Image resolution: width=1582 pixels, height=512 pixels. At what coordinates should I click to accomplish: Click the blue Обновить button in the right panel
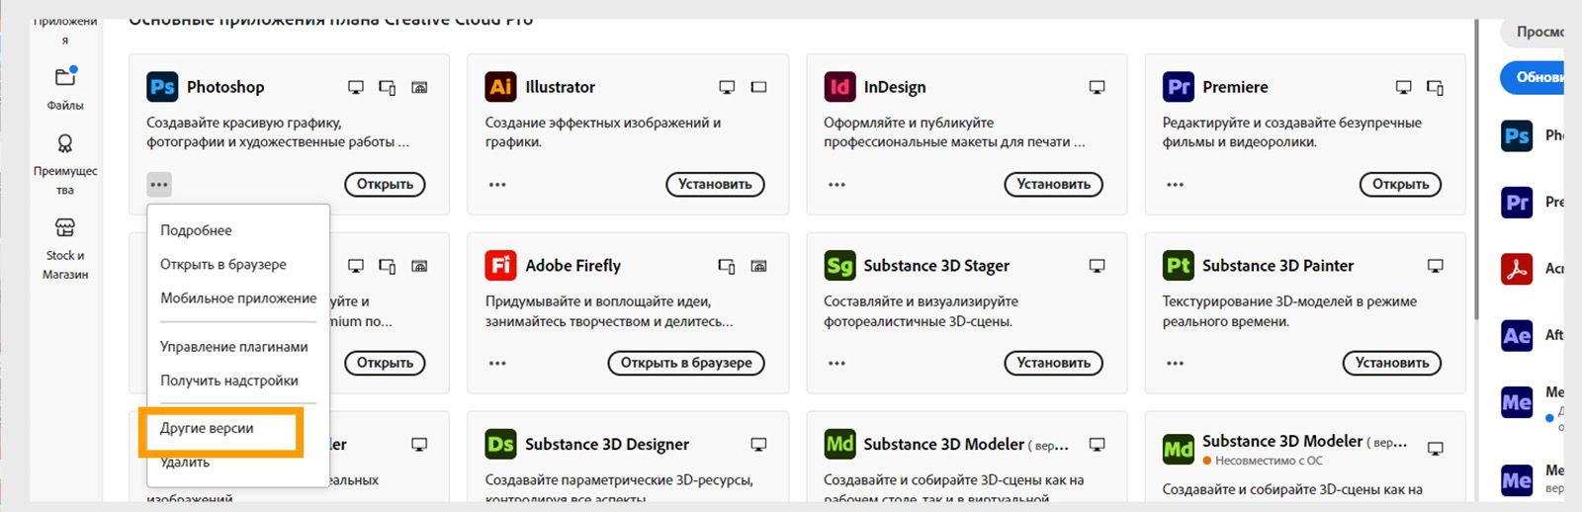coord(1533,77)
